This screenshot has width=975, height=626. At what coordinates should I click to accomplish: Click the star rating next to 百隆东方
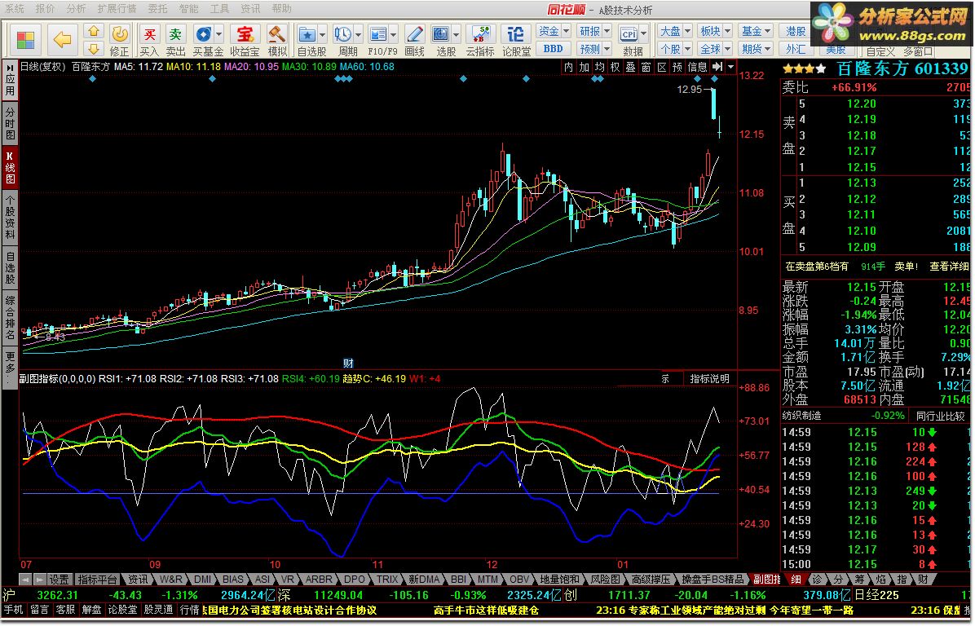pos(805,69)
